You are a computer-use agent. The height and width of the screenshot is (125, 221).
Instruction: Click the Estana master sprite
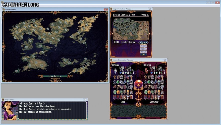coord(115,71)
